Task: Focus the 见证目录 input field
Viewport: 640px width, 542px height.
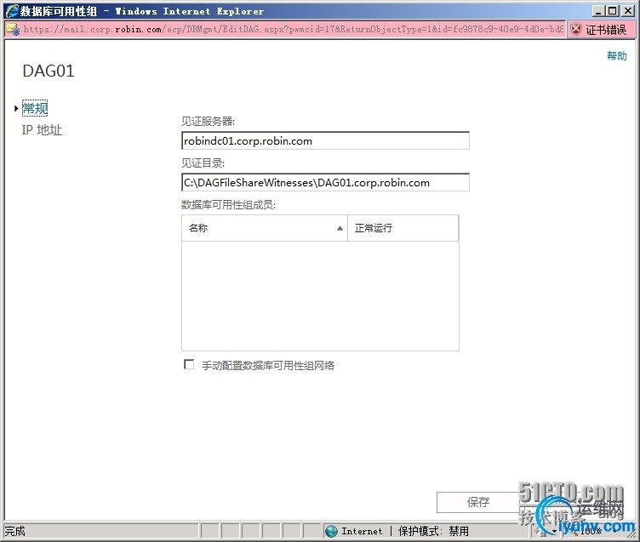Action: [325, 182]
